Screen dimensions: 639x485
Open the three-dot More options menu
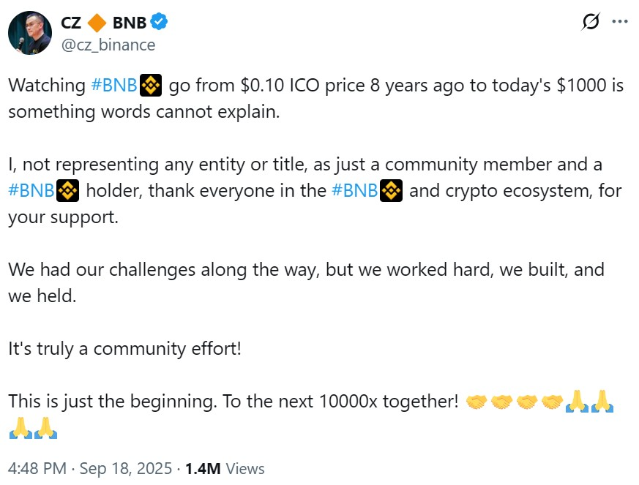(620, 23)
